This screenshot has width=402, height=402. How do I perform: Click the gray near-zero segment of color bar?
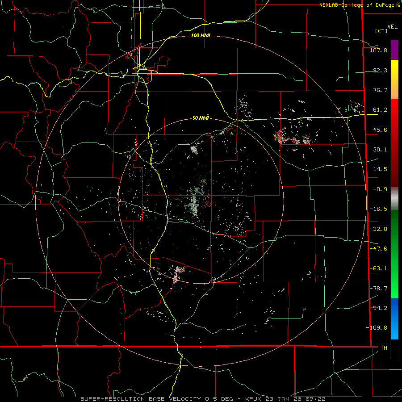394,199
